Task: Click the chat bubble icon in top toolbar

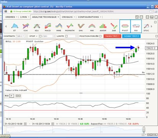Action: click(x=156, y=17)
